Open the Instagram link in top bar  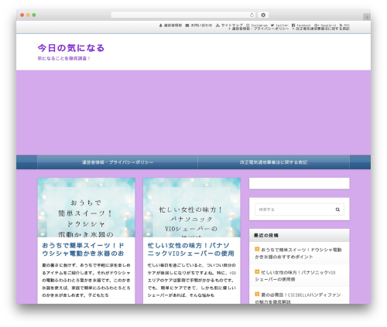pyautogui.click(x=257, y=25)
